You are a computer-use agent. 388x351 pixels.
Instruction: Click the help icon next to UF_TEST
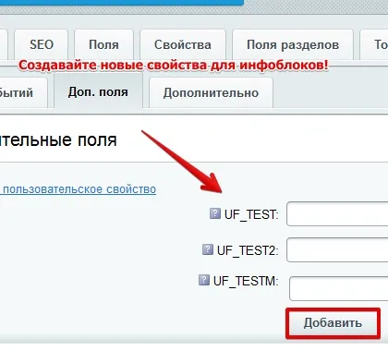point(215,213)
